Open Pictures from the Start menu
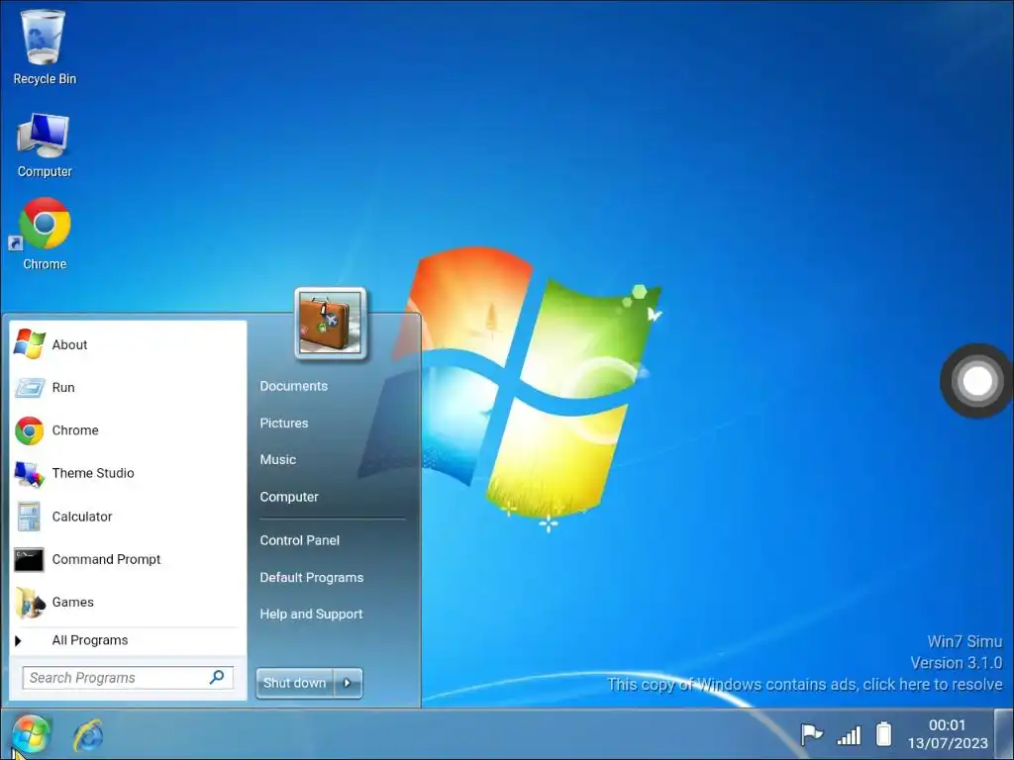This screenshot has width=1014, height=760. coord(284,423)
